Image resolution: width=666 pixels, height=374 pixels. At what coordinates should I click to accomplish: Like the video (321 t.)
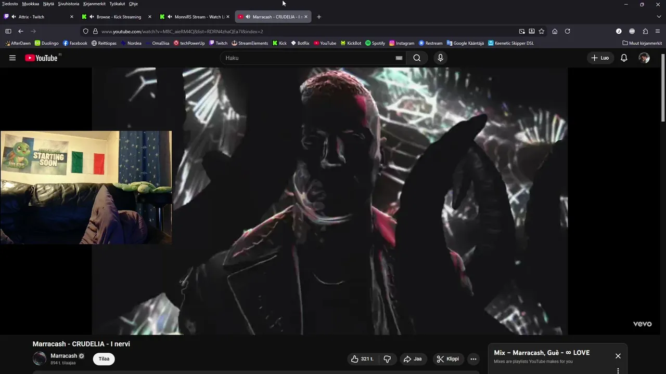tap(363, 359)
